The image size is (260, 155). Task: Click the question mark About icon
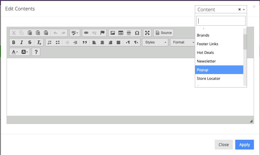(36, 52)
